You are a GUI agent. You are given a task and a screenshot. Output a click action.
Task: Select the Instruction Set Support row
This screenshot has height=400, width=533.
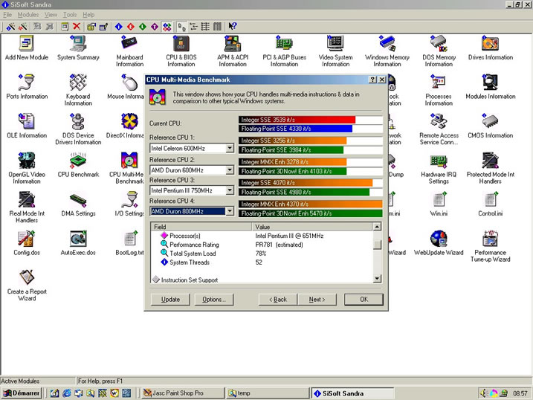(x=262, y=280)
